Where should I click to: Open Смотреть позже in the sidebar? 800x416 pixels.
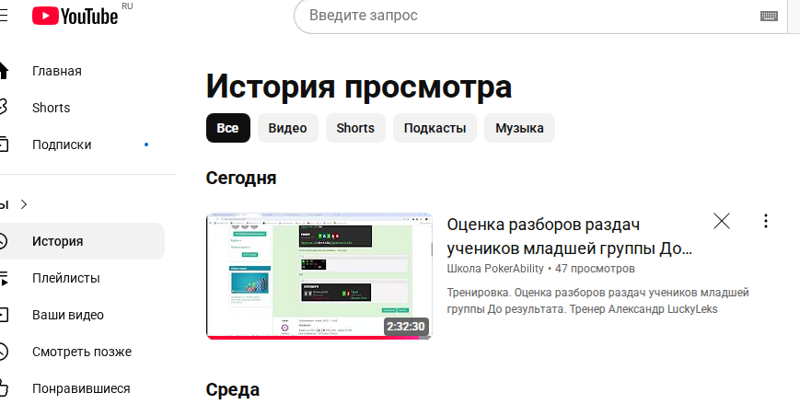click(x=82, y=352)
